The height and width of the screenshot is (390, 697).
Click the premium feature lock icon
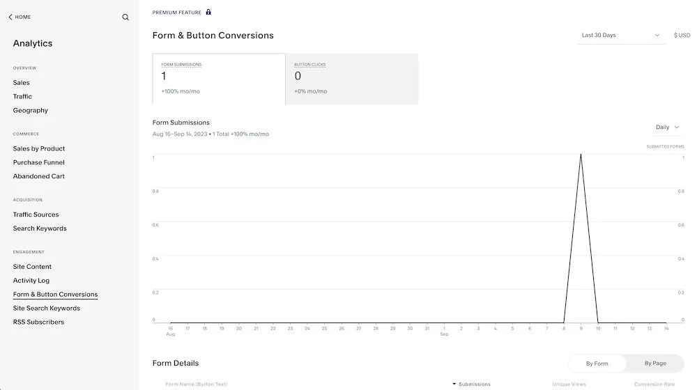click(x=208, y=12)
